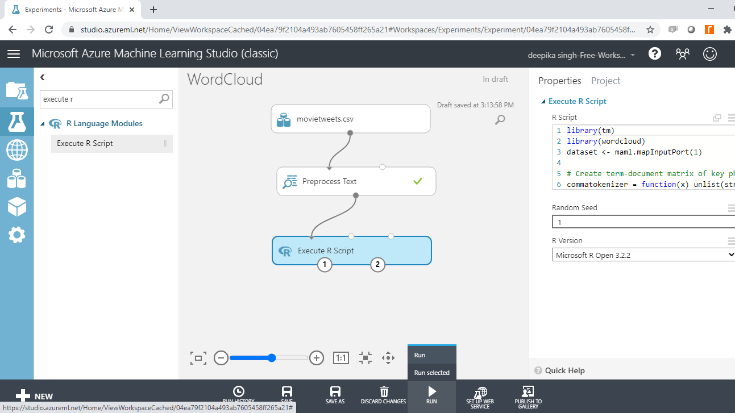Click the browser reload button
This screenshot has height=413, width=735.
coord(49,30)
